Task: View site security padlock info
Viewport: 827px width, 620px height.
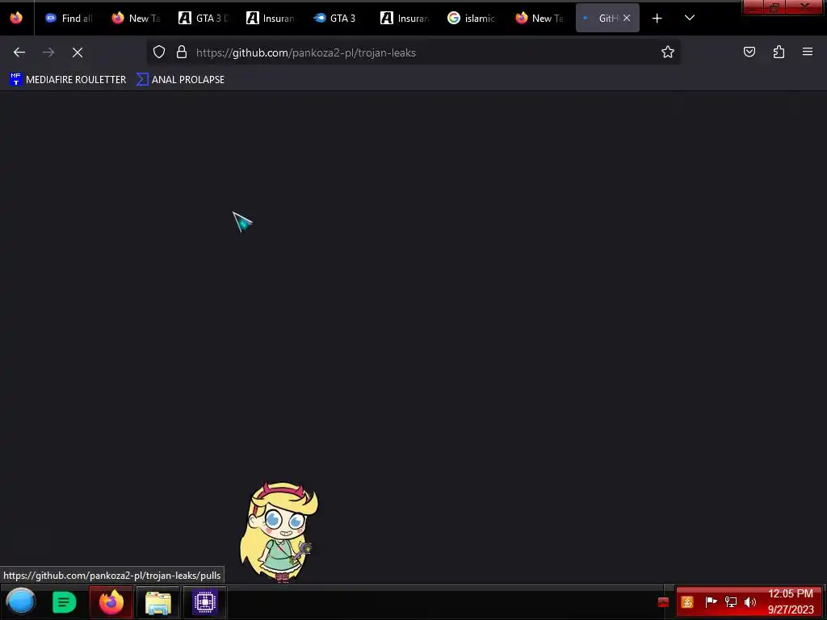Action: coord(182,52)
